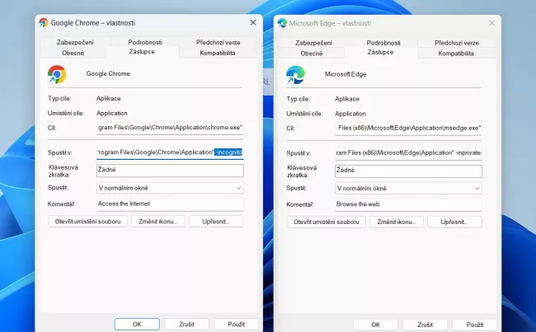This screenshot has width=536, height=332.
Task: Open Podrobnosti tab in Edge properties
Action: [x=383, y=43]
